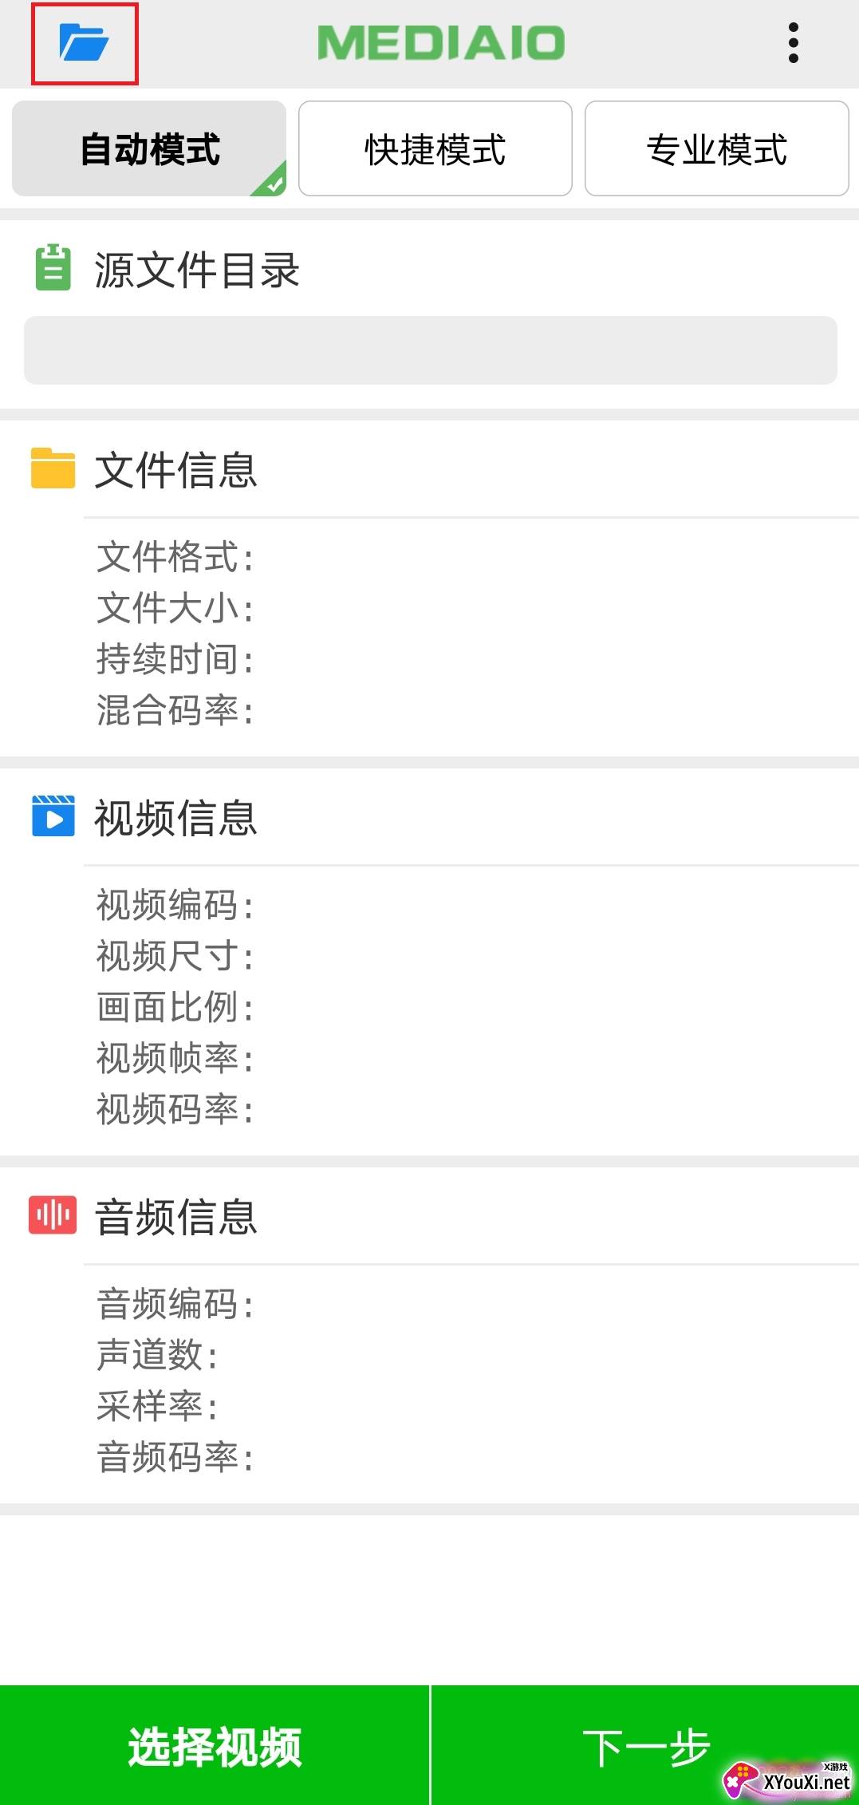Tap the 视频编码 row
The width and height of the screenshot is (859, 1805).
(175, 906)
